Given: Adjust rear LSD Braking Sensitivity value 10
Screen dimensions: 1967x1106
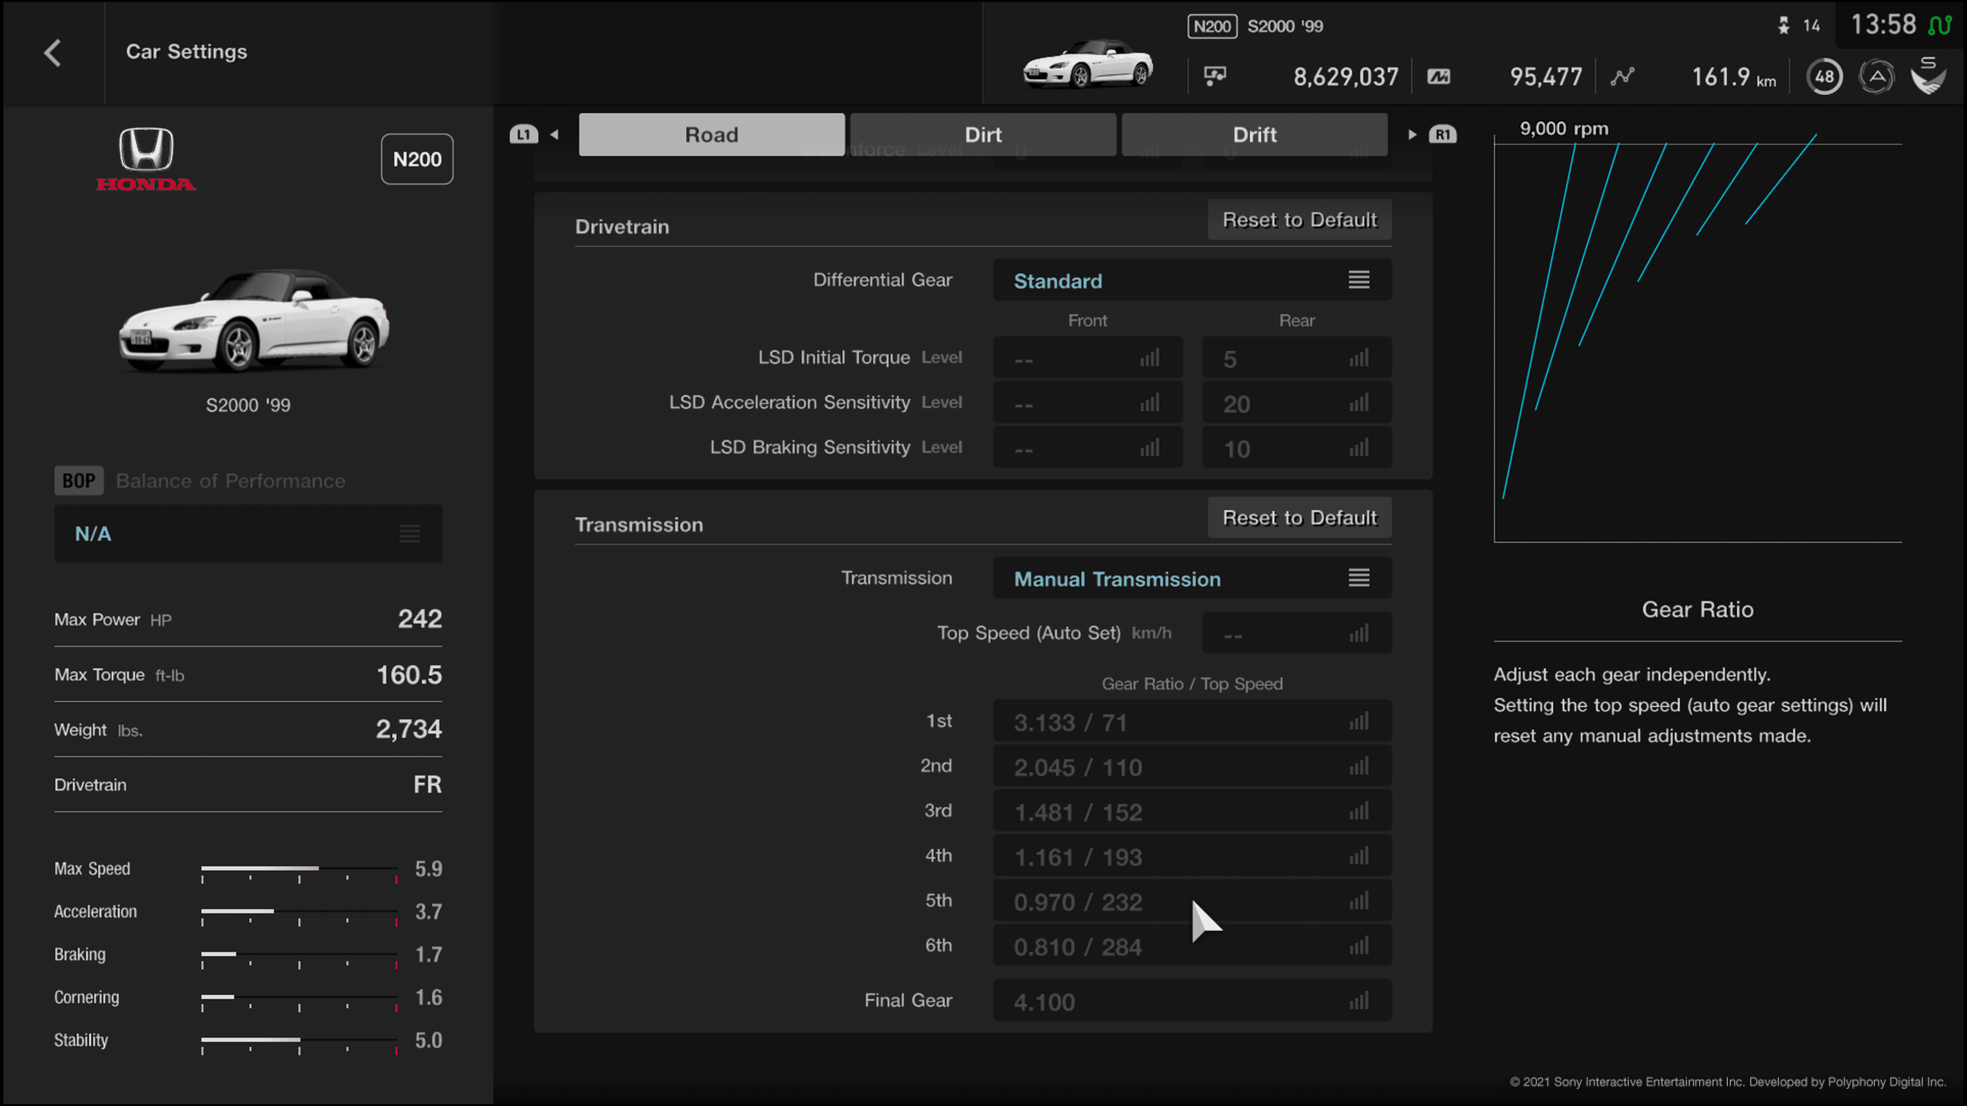Looking at the screenshot, I should pos(1296,448).
